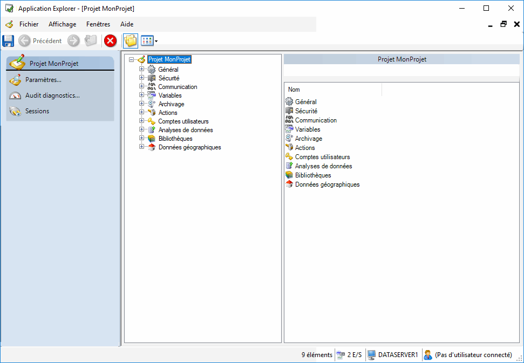The image size is (524, 363).
Task: Select Communication in the right list
Action: coord(316,120)
